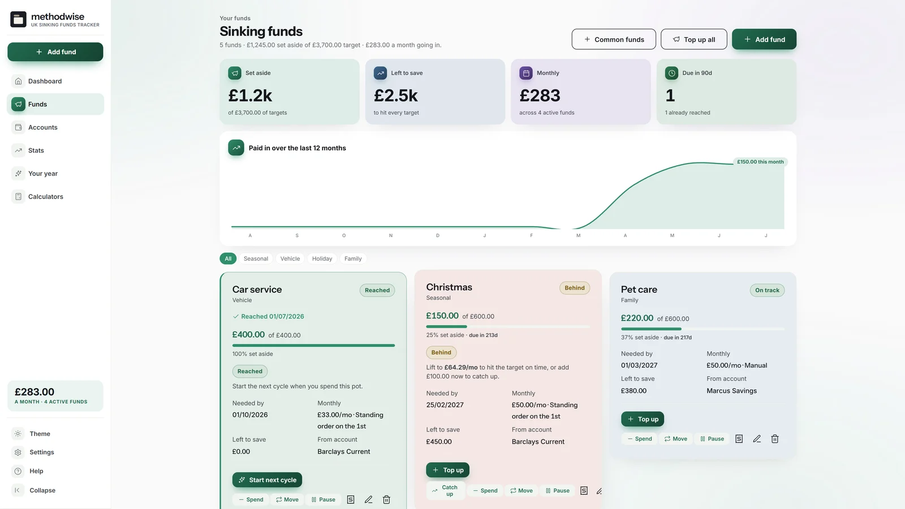Click the Due in 90d clock icon
Viewport: 905px width, 509px height.
click(672, 73)
